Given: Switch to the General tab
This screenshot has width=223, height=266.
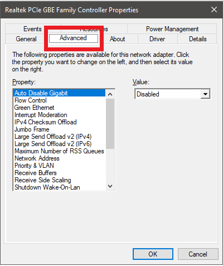Looking at the screenshot, I should pyautogui.click(x=26, y=39).
